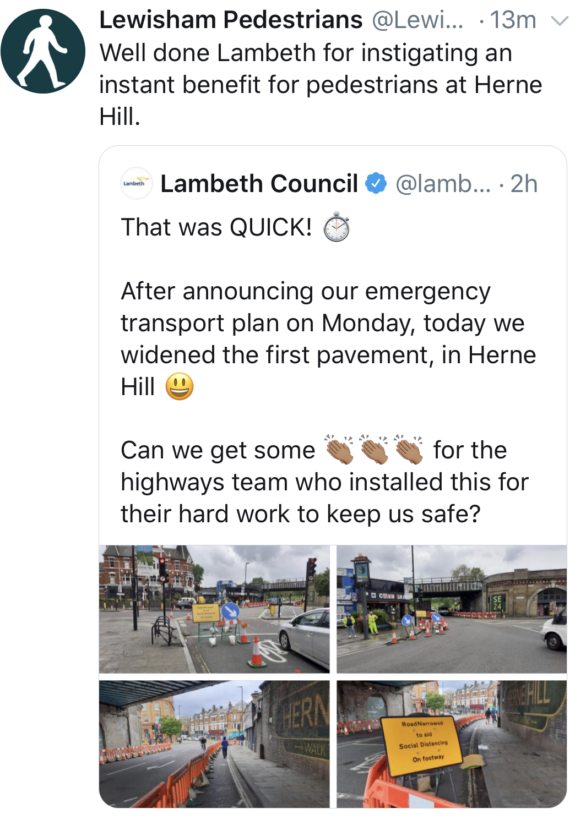Click the smiley face emoji after Hill
This screenshot has width=575, height=820.
180,386
